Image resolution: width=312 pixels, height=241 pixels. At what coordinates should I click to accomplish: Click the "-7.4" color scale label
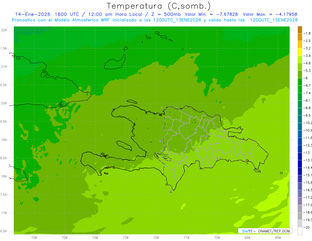tap(308, 93)
